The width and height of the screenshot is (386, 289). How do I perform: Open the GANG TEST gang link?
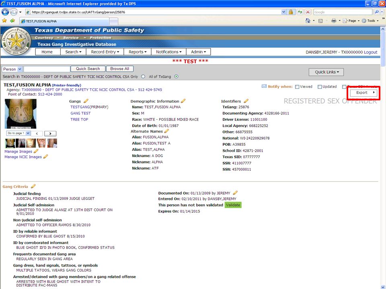[80, 113]
